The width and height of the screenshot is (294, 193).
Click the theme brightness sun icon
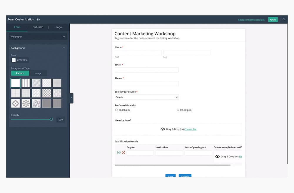[x=38, y=19]
